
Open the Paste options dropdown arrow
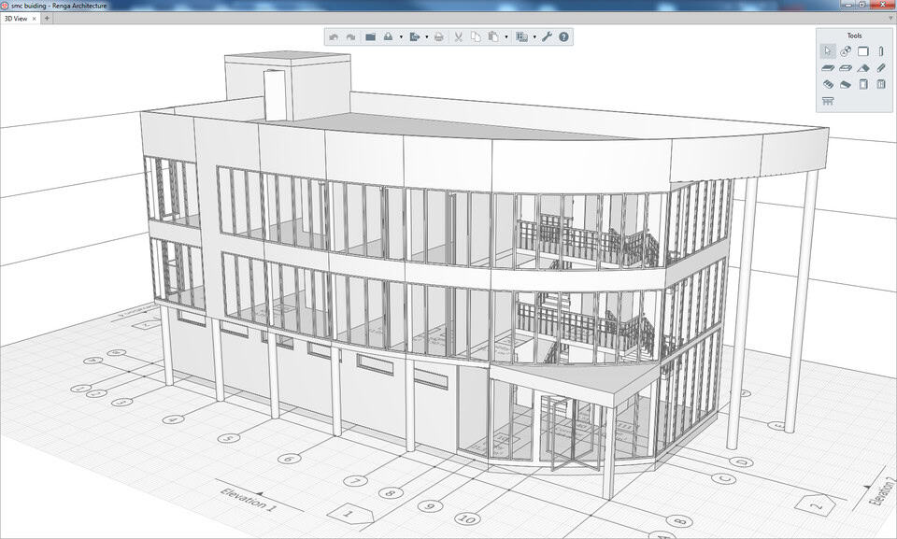click(505, 37)
